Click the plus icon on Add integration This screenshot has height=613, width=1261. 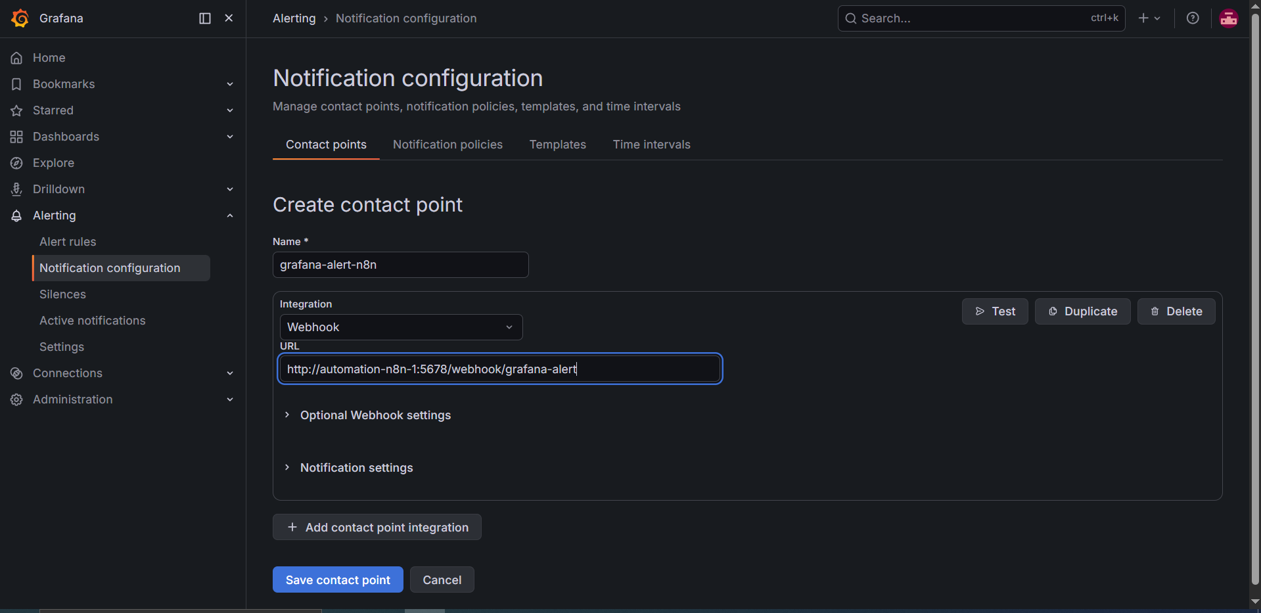292,527
